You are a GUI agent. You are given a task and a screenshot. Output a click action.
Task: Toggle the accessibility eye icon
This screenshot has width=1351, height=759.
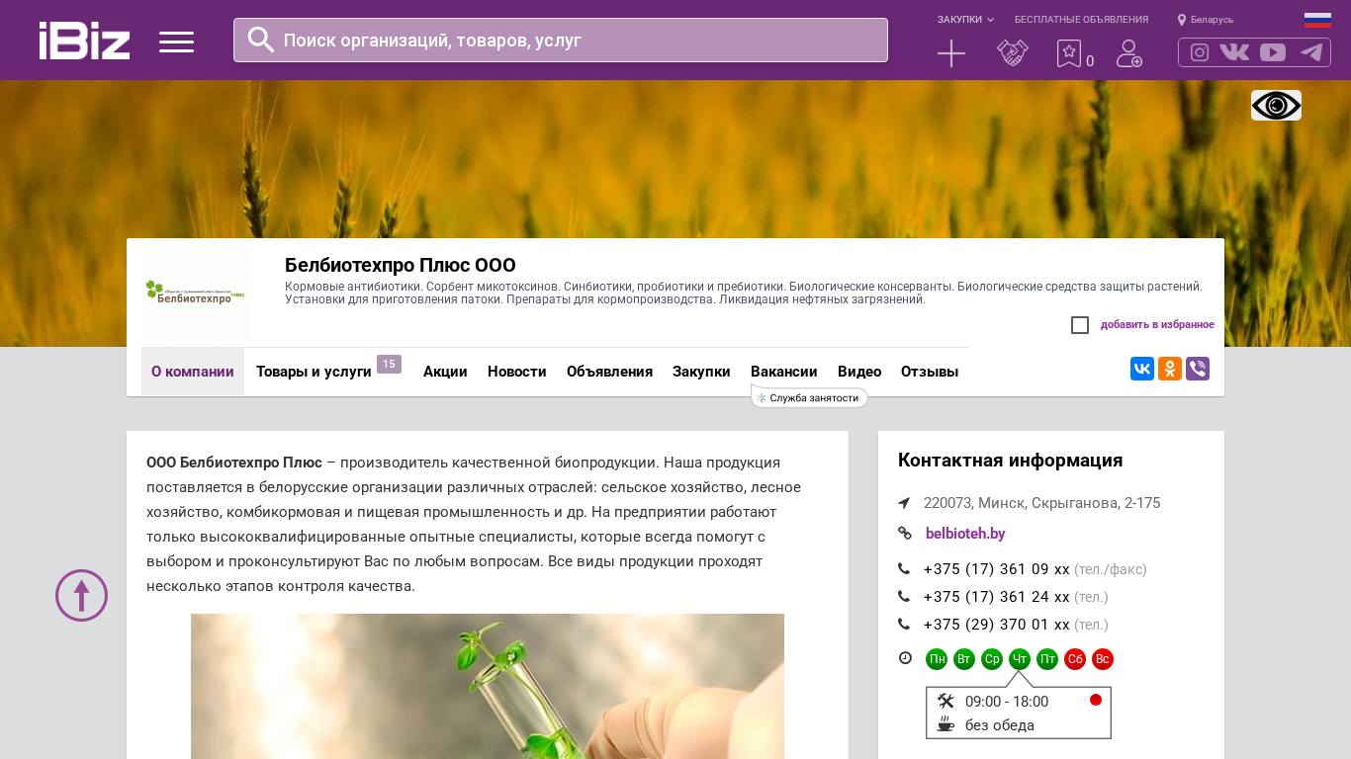point(1276,105)
